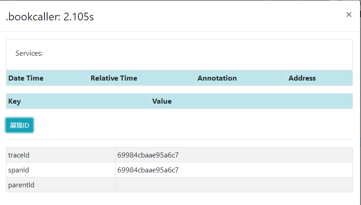Image resolution: width=361 pixels, height=205 pixels.
Task: Click the Key column header
Action: (x=14, y=101)
